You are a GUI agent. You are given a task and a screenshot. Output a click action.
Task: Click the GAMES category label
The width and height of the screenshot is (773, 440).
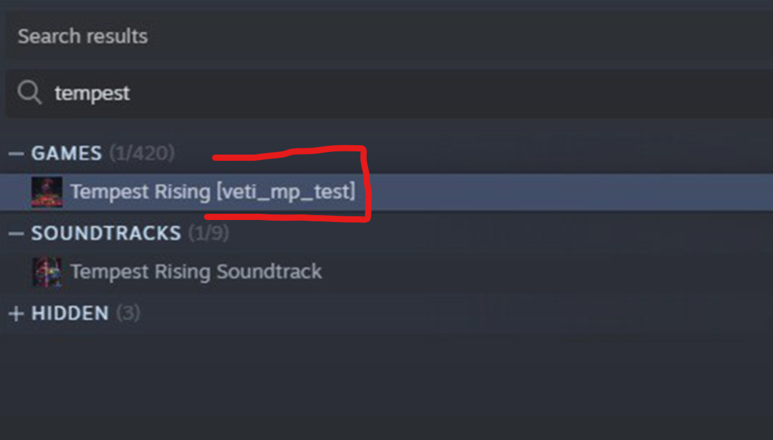click(x=66, y=153)
